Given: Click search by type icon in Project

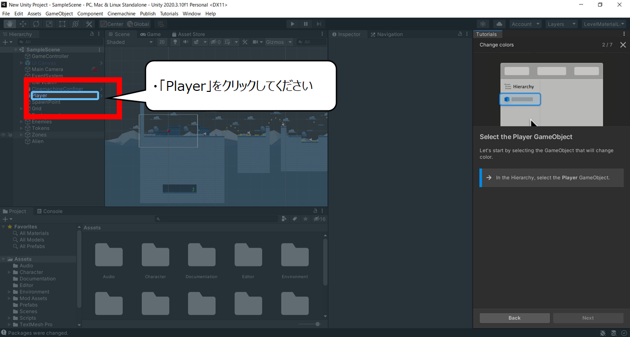Looking at the screenshot, I should click(x=284, y=219).
